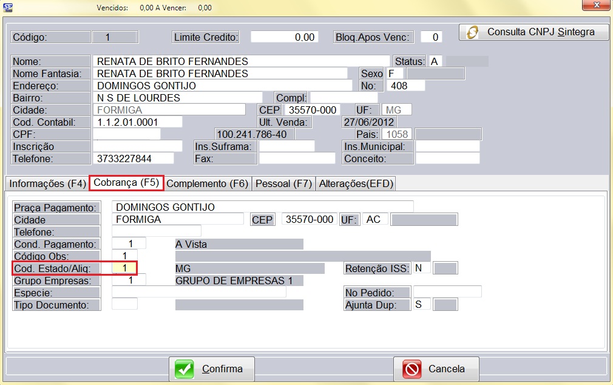Click the green checkmark Confirma icon
The height and width of the screenshot is (385, 613).
point(185,369)
